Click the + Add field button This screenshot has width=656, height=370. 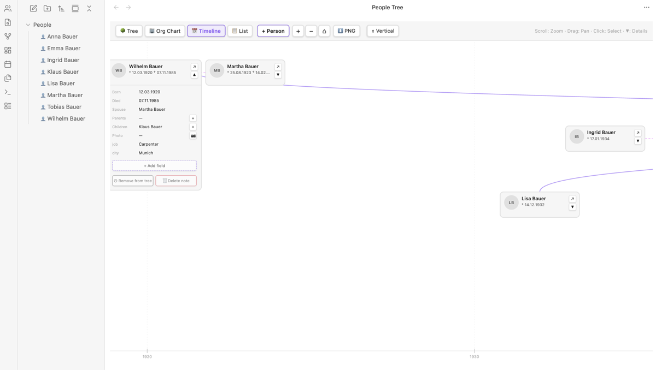coord(154,165)
